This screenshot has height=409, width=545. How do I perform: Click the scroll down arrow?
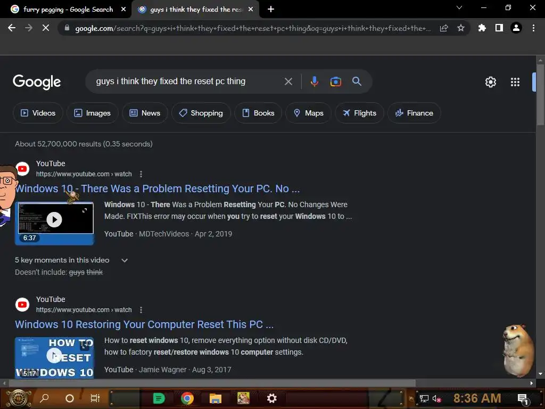click(540, 374)
